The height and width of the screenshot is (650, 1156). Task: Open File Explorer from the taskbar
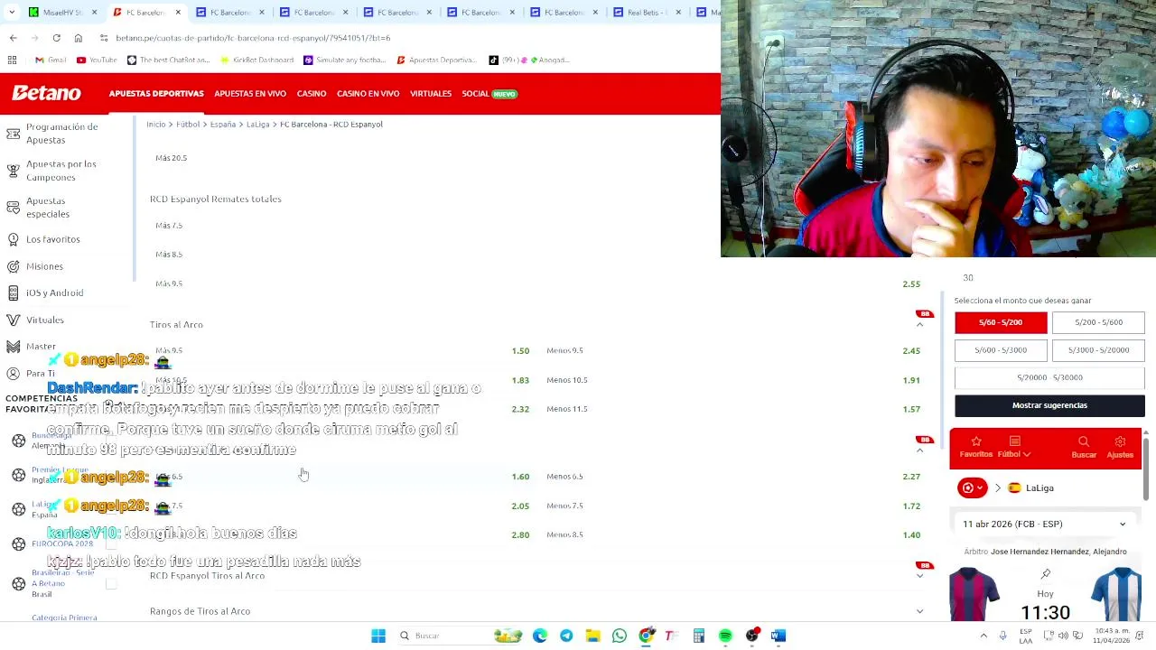592,636
